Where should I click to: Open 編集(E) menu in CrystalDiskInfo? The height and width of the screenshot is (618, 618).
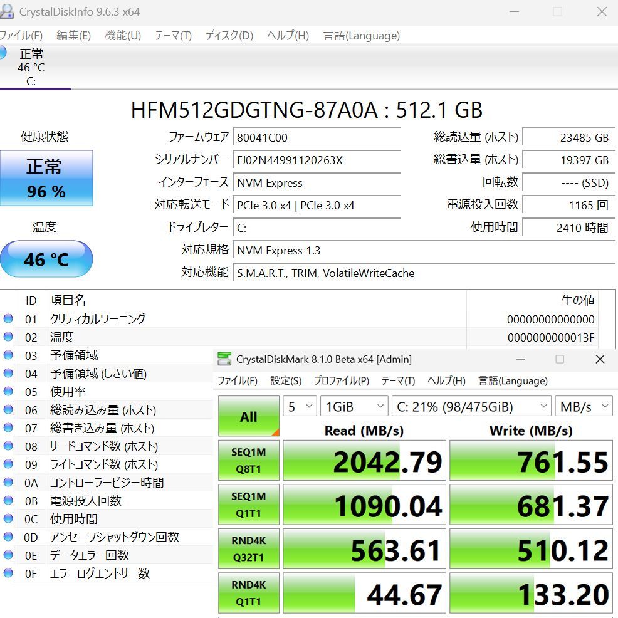tap(74, 36)
